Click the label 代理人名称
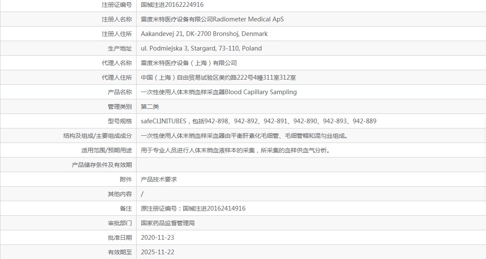 point(117,63)
